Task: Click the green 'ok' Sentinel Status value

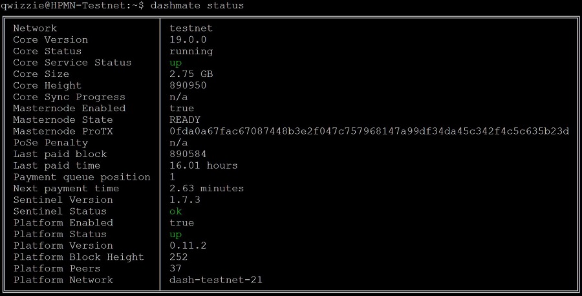Action: (x=175, y=211)
